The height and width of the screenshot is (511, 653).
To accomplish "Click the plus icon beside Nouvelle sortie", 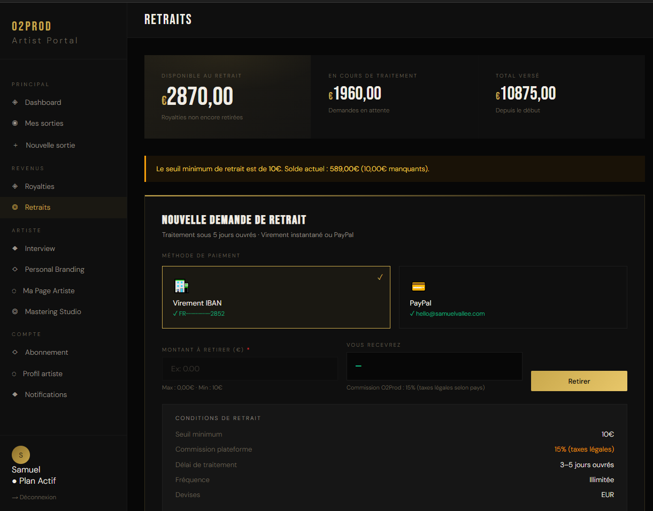I will [15, 145].
